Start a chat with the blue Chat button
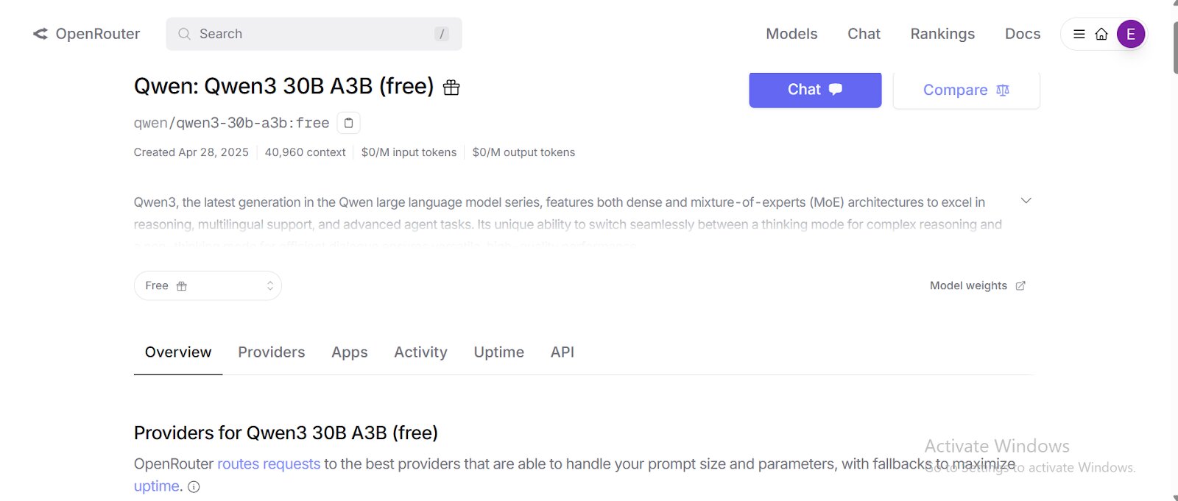 tap(815, 90)
